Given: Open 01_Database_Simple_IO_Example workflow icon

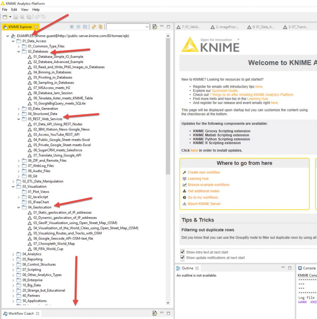Looking at the screenshot, I should click(x=30, y=57).
